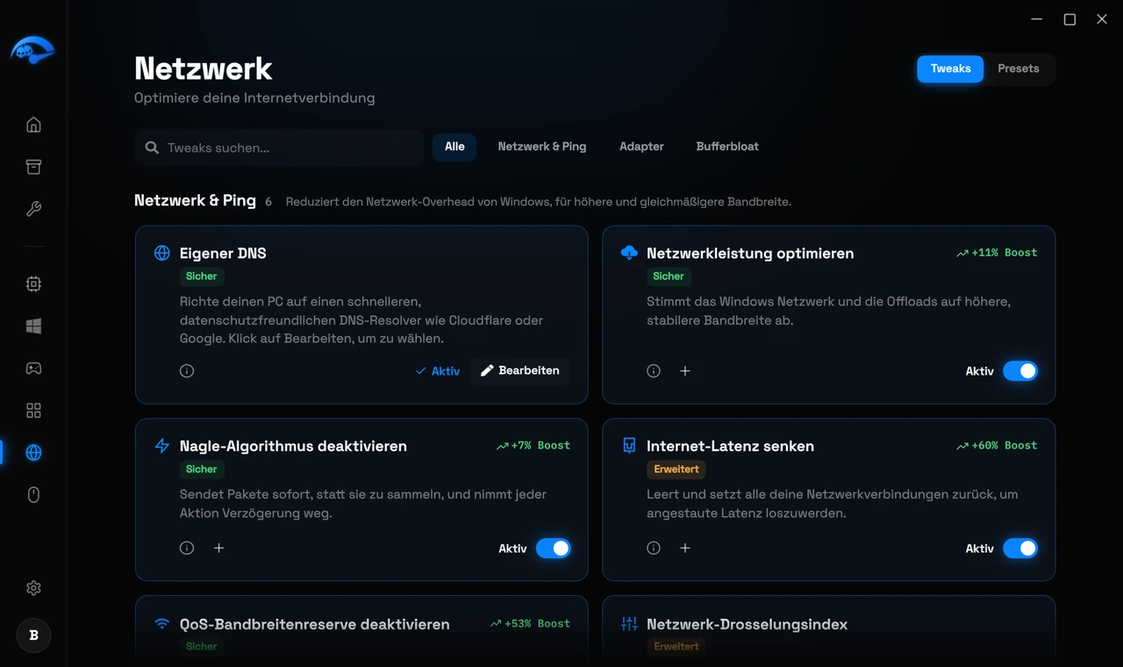Filter by Adapter
This screenshot has width=1123, height=667.
[x=641, y=147]
